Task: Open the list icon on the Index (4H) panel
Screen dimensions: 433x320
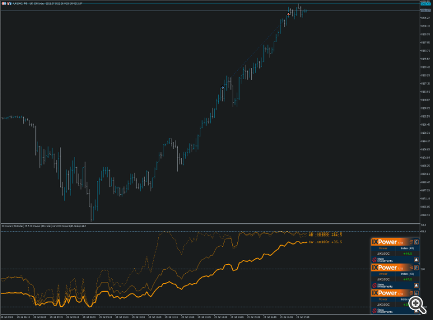Action: point(416,242)
